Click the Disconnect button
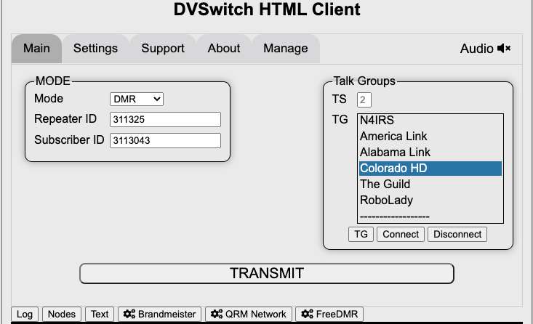The image size is (533, 324). pyautogui.click(x=457, y=234)
